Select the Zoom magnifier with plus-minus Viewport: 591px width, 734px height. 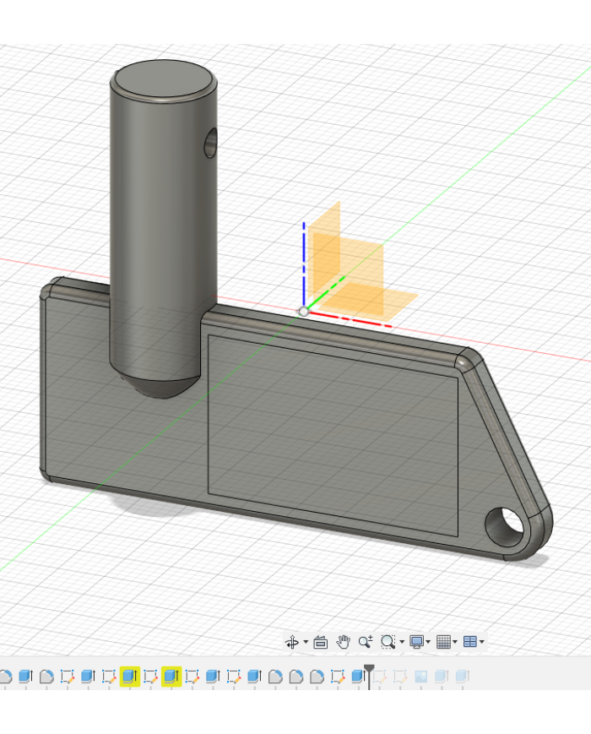pos(366,642)
